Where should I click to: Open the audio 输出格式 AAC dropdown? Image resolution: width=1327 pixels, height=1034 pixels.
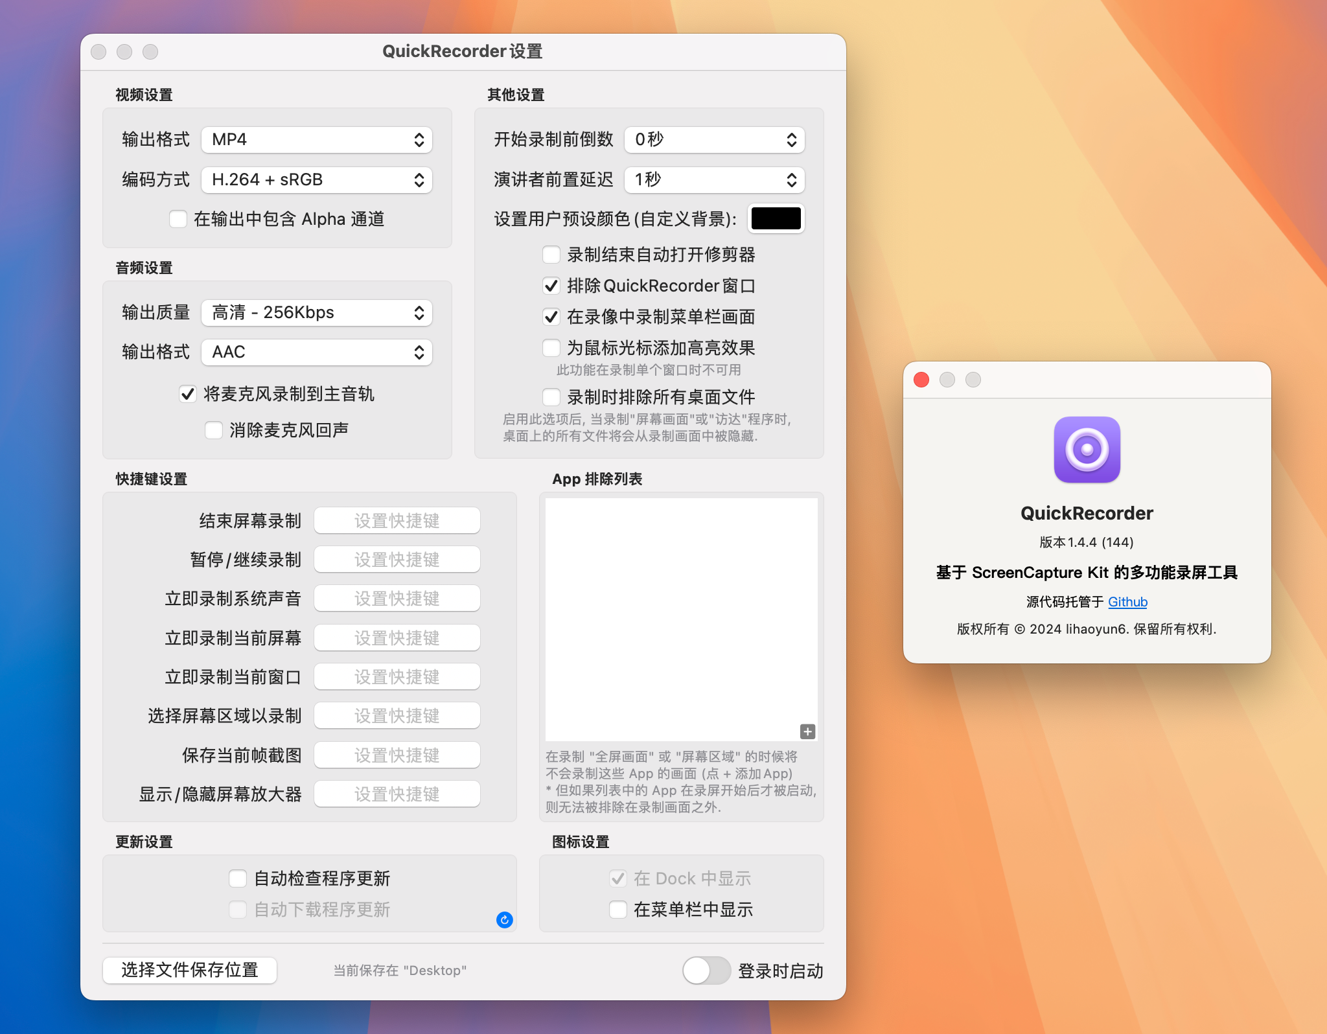click(317, 352)
